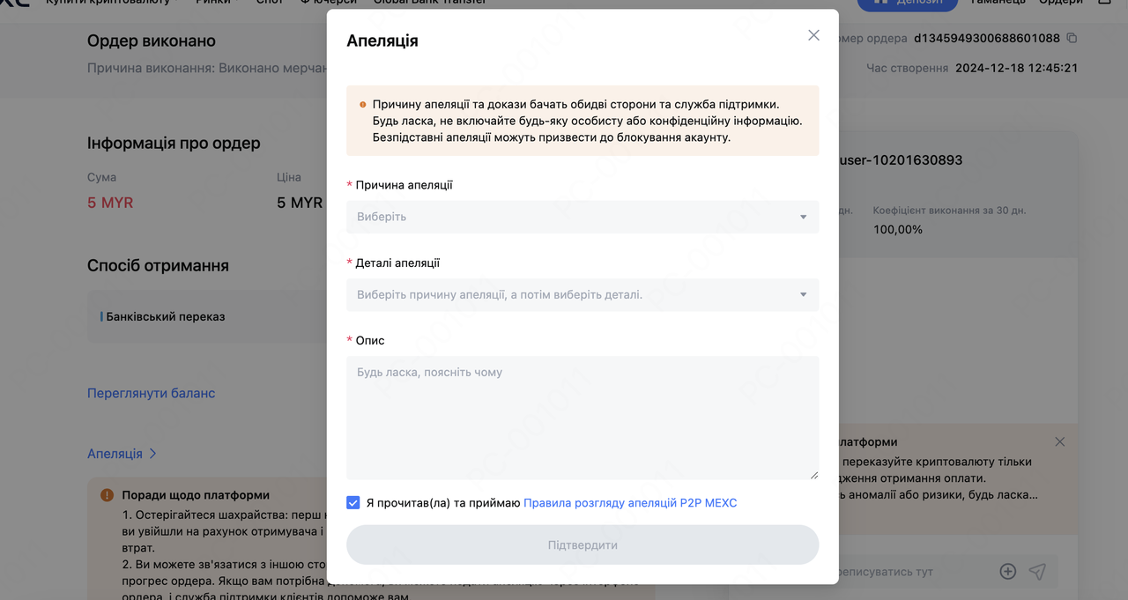The image size is (1128, 600).
Task: Close the Апеляція dialog
Action: (x=813, y=35)
